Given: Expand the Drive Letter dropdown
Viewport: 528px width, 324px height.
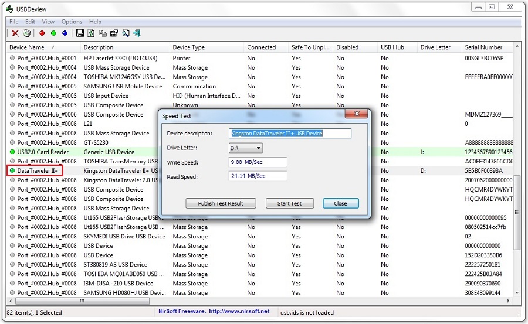Looking at the screenshot, I should pyautogui.click(x=246, y=148).
